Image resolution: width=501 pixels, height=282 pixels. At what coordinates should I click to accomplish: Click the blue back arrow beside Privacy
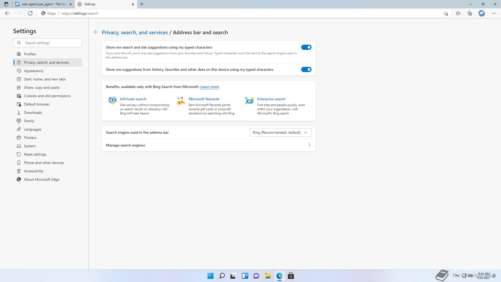96,32
